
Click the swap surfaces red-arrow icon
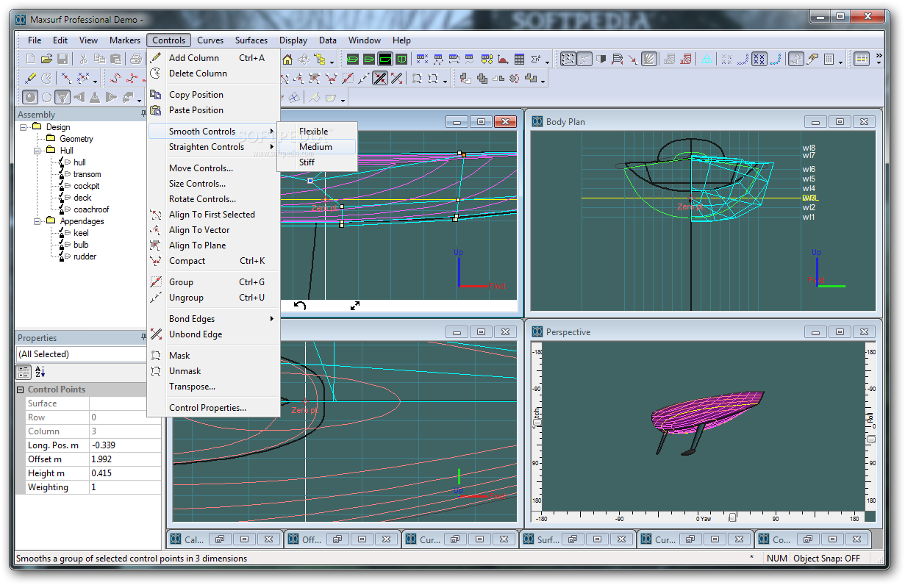click(x=514, y=79)
